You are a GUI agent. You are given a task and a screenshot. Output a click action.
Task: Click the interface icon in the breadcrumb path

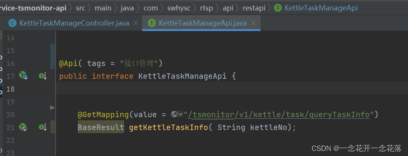(x=278, y=8)
